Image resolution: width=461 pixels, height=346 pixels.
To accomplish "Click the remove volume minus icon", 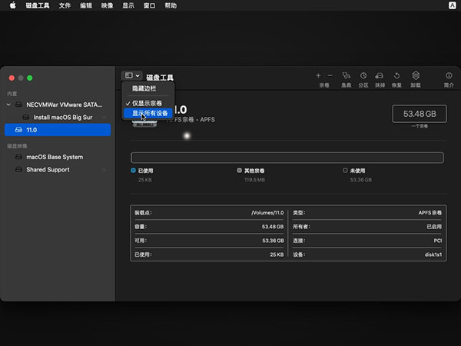I will 330,75.
